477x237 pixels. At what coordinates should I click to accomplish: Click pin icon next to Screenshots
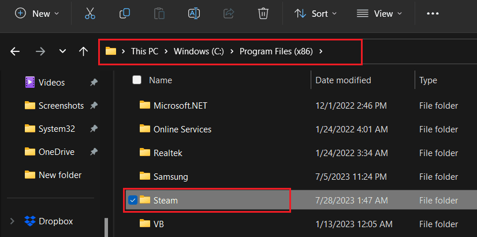(94, 105)
